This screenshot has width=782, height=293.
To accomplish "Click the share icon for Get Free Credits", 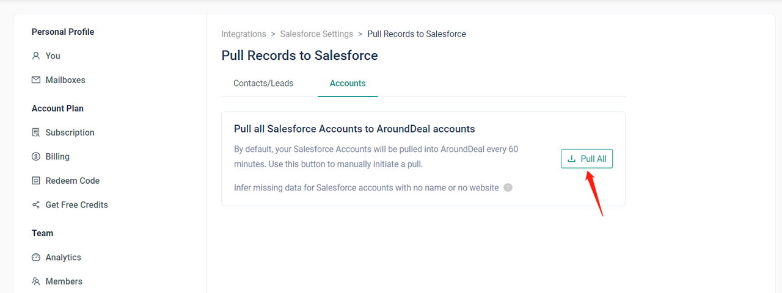I will pos(36,205).
